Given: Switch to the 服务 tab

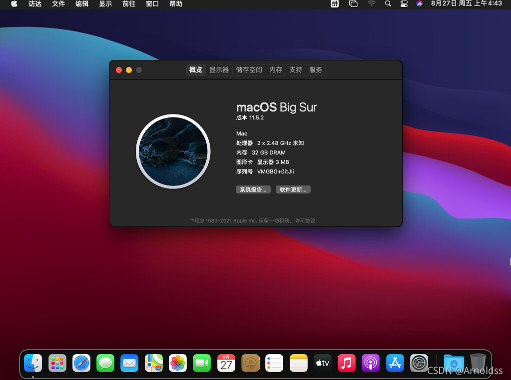Looking at the screenshot, I should click(x=316, y=70).
